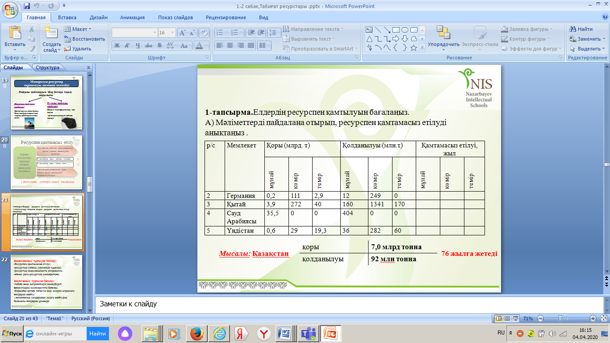Click Вставить paste button
The height and width of the screenshot is (343, 610).
point(15,38)
